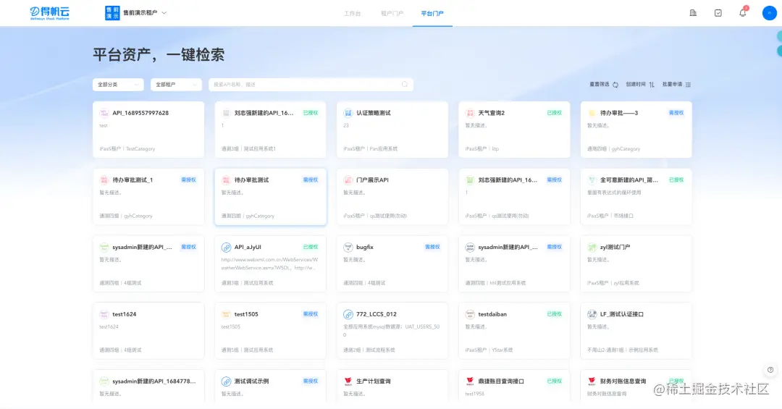This screenshot has width=782, height=409.
Task: Open the enterprise building icon in header
Action: point(693,13)
